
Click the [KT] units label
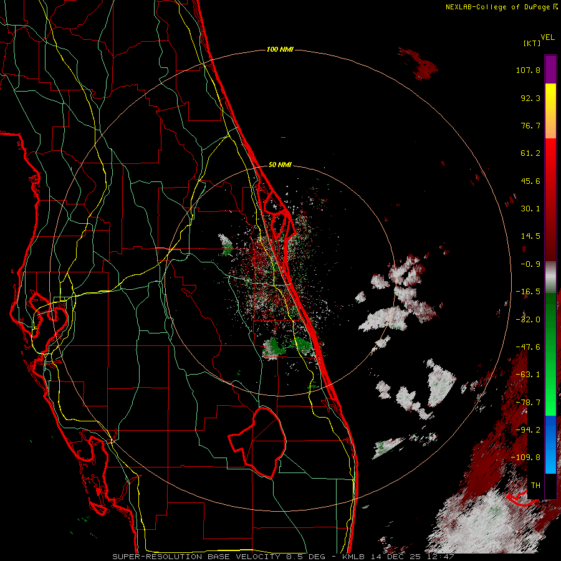(532, 43)
